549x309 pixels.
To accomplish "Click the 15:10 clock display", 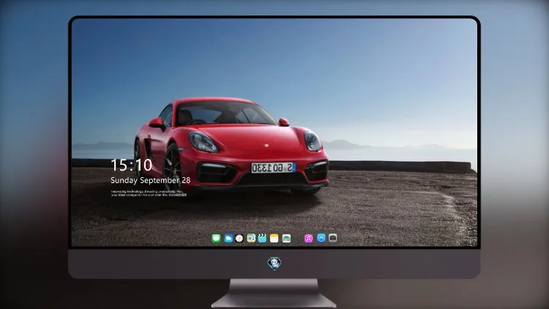I will click(x=131, y=165).
